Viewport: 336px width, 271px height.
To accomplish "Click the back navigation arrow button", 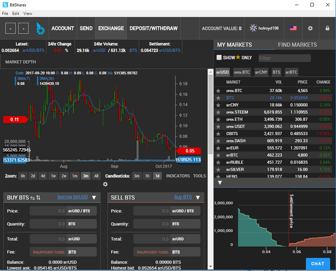I will tap(10, 28).
